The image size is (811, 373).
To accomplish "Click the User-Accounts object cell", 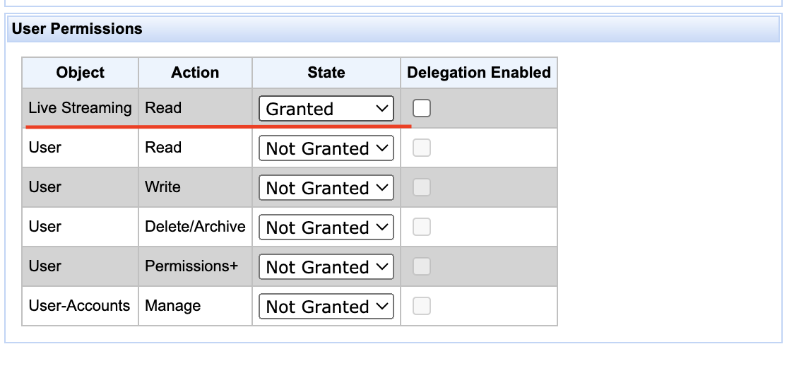I will click(x=79, y=306).
